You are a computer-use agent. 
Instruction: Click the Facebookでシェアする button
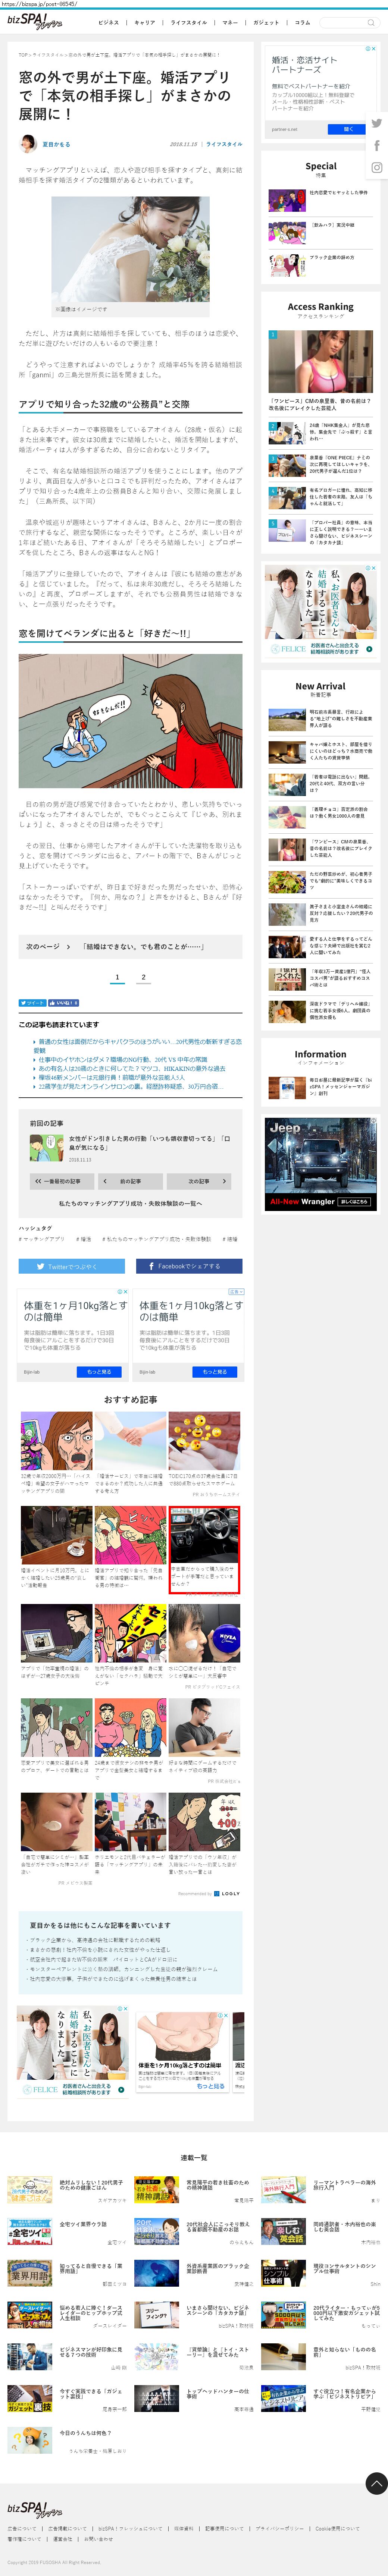[x=189, y=1266]
